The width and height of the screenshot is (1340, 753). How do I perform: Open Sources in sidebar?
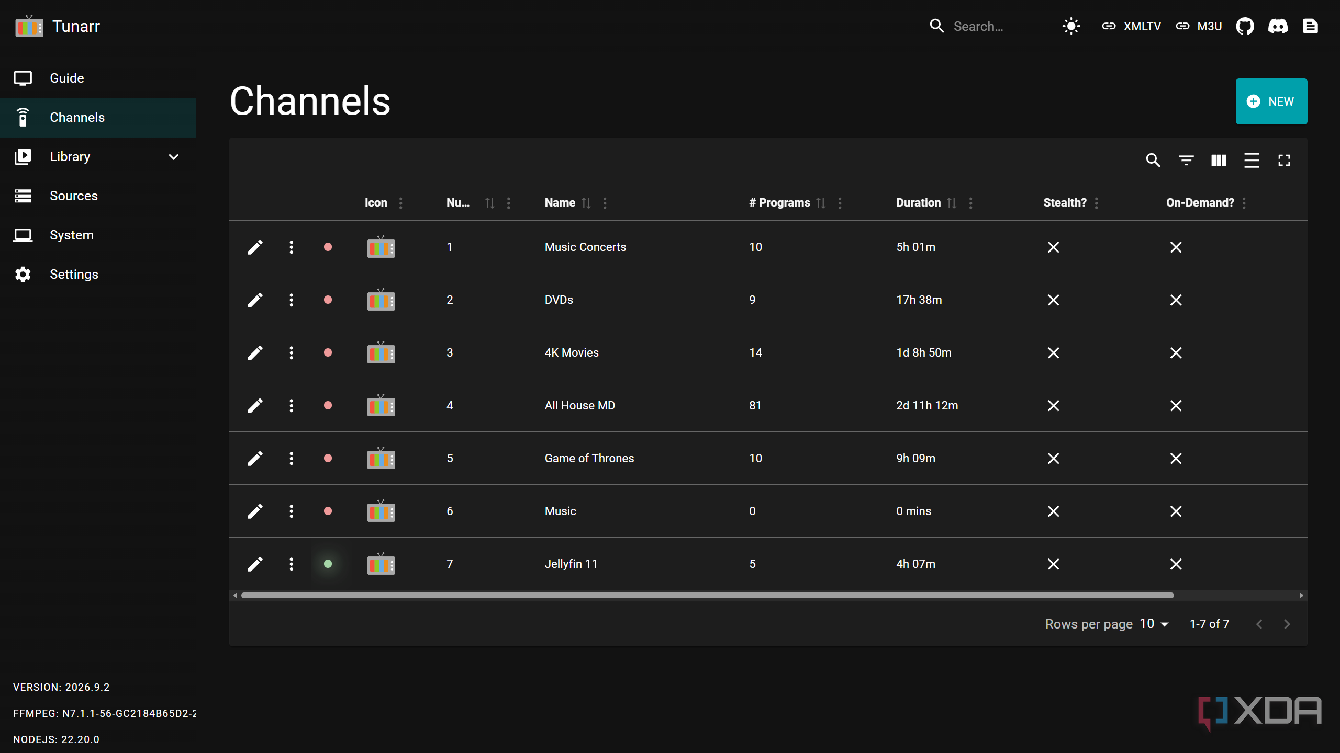pyautogui.click(x=98, y=196)
